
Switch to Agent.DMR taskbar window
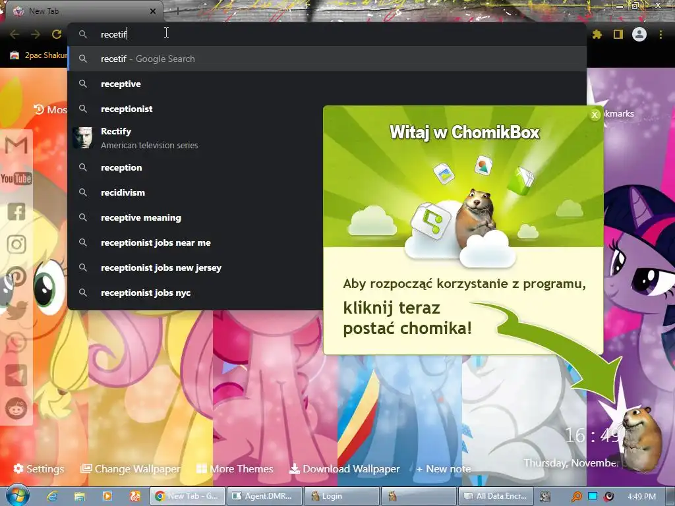pos(264,496)
